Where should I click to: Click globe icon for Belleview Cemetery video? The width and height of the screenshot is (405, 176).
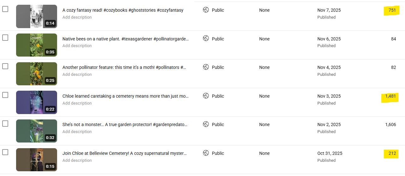click(206, 153)
